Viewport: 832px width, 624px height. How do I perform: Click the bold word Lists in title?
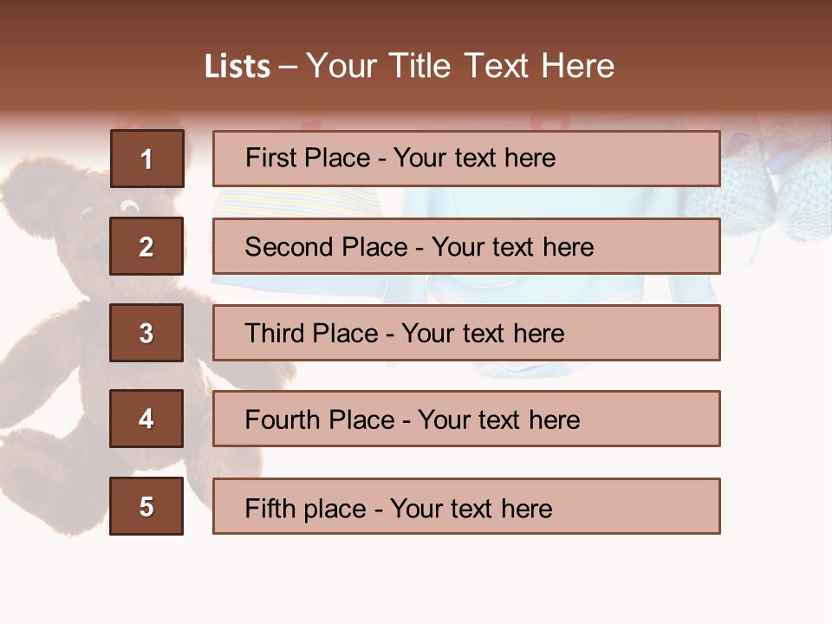(237, 67)
